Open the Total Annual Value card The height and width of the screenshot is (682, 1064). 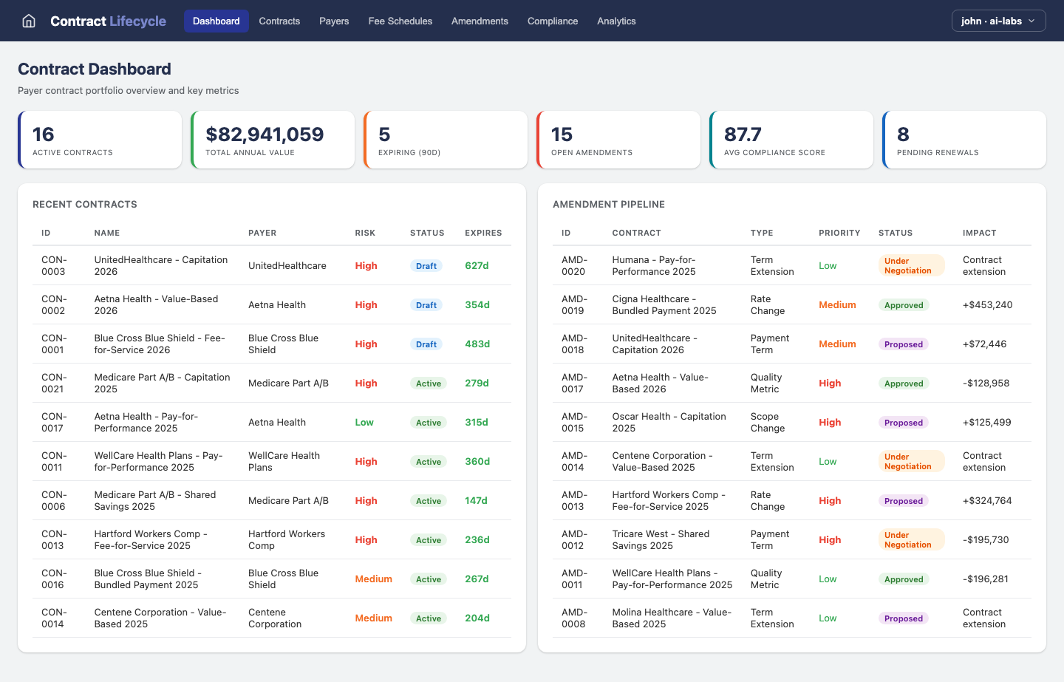(x=273, y=139)
